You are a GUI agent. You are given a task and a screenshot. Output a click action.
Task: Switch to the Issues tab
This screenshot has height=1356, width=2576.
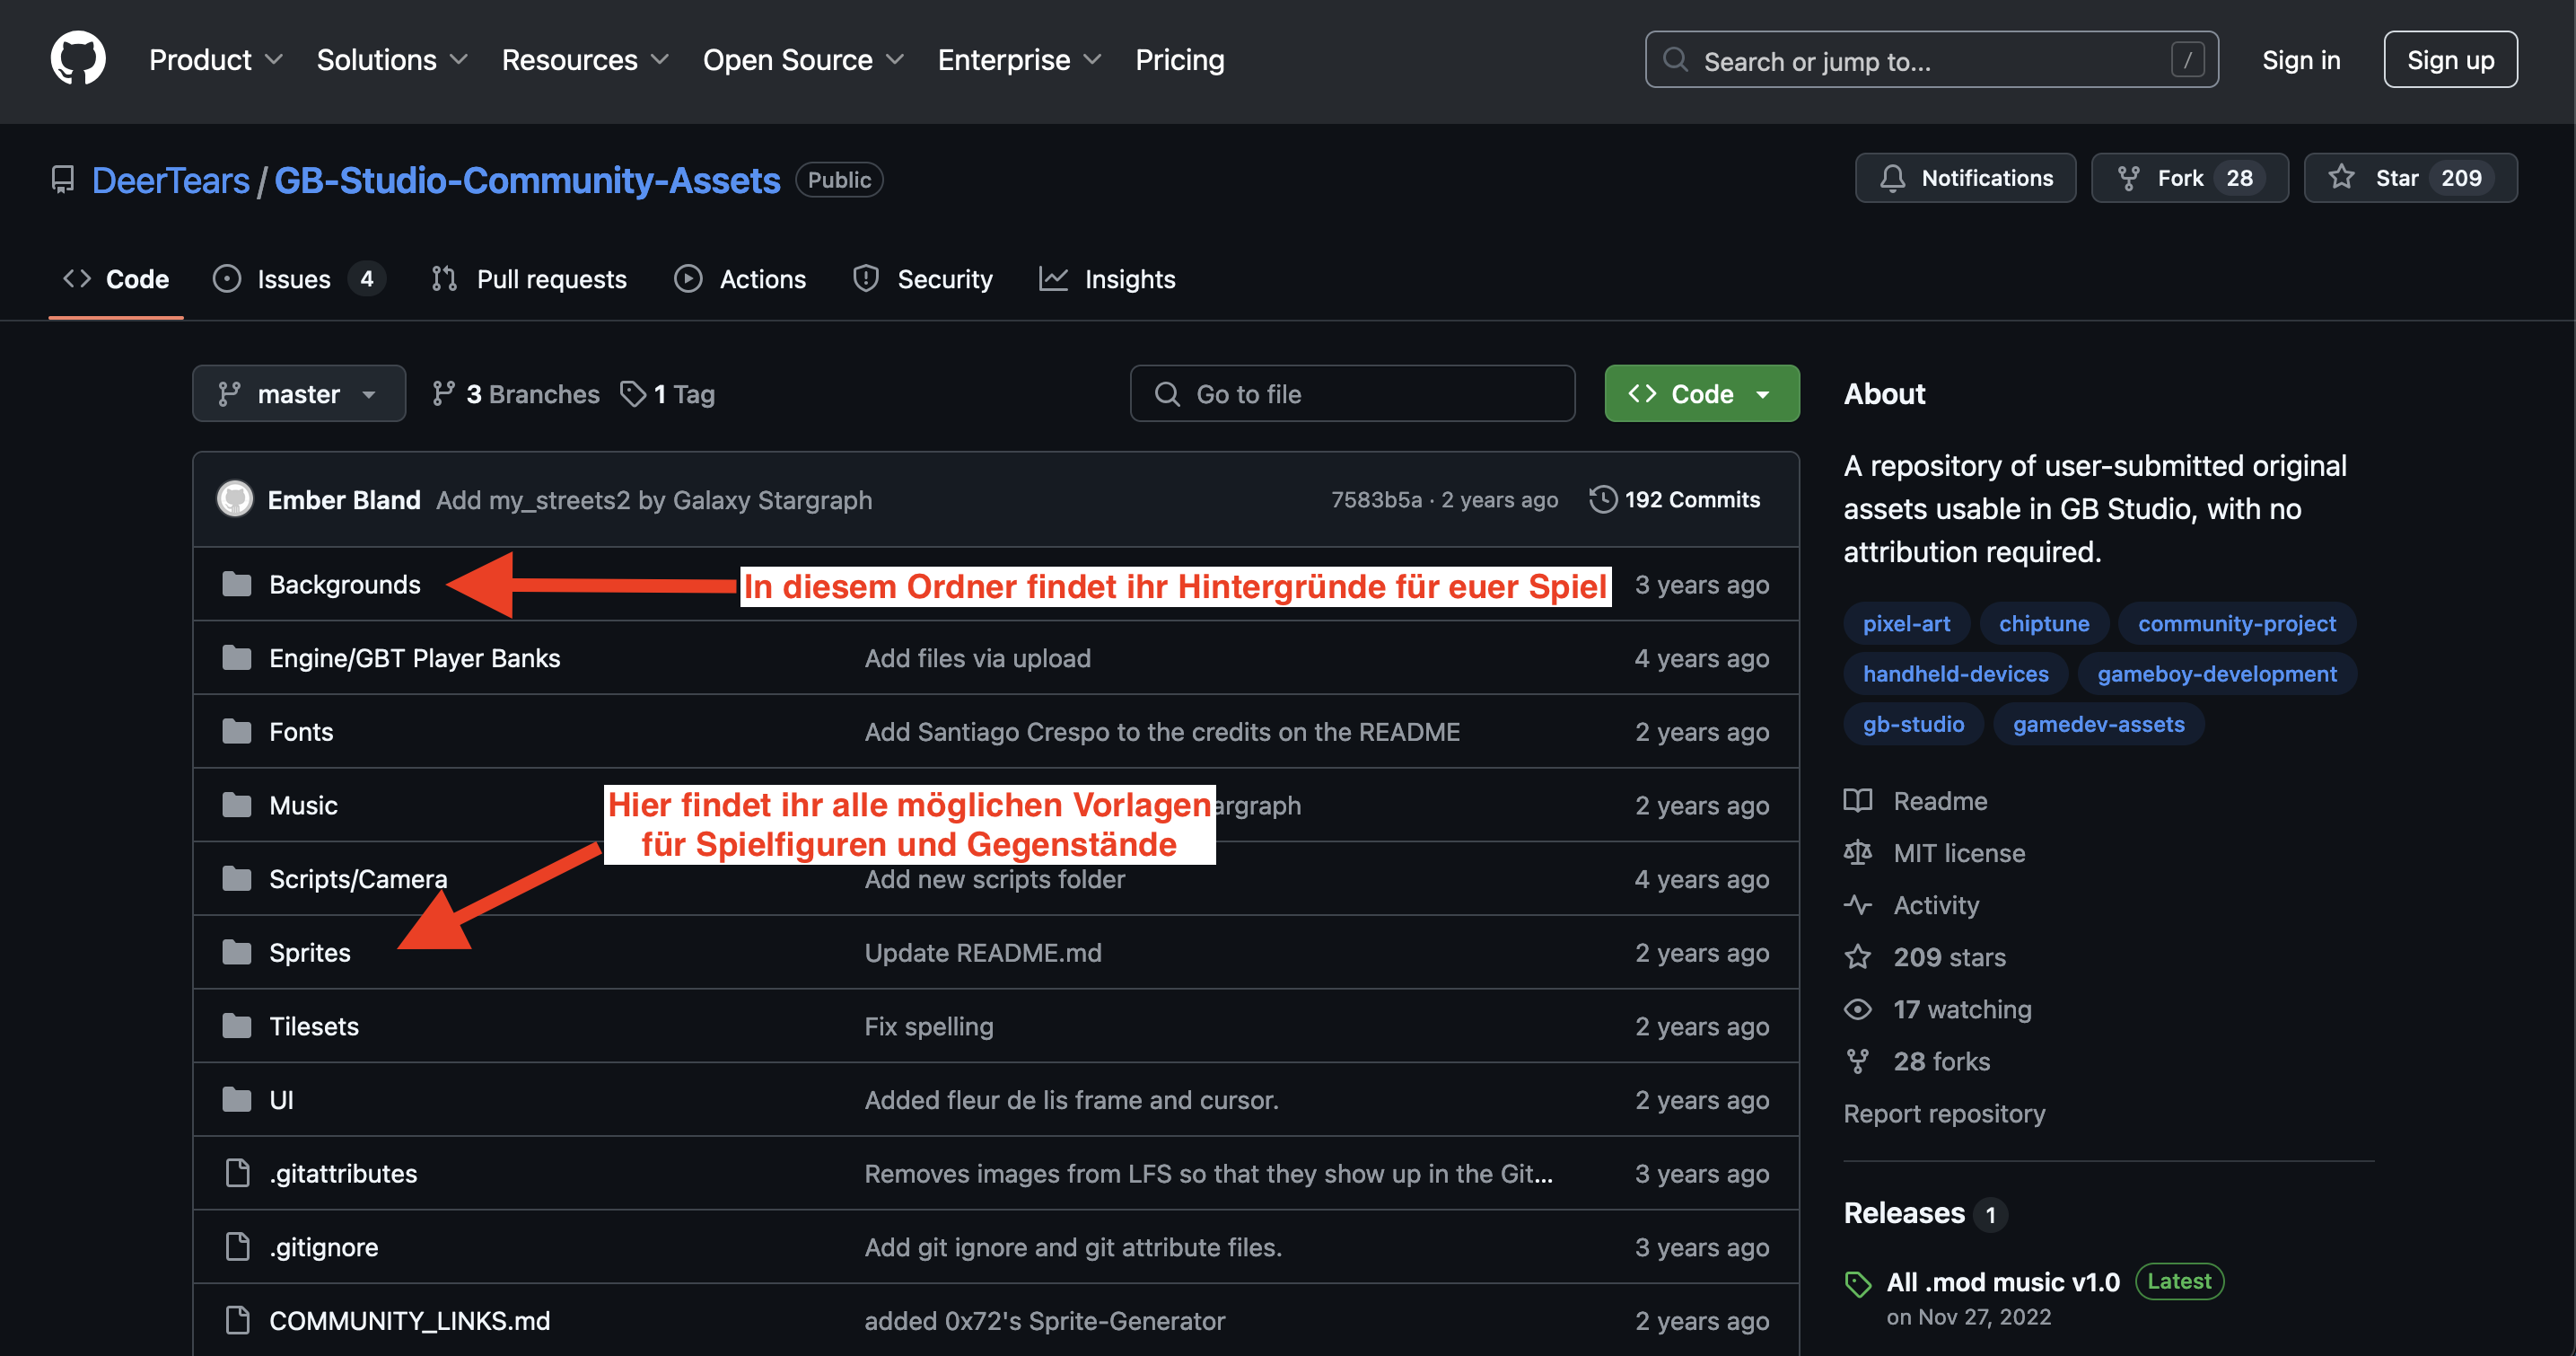[293, 279]
